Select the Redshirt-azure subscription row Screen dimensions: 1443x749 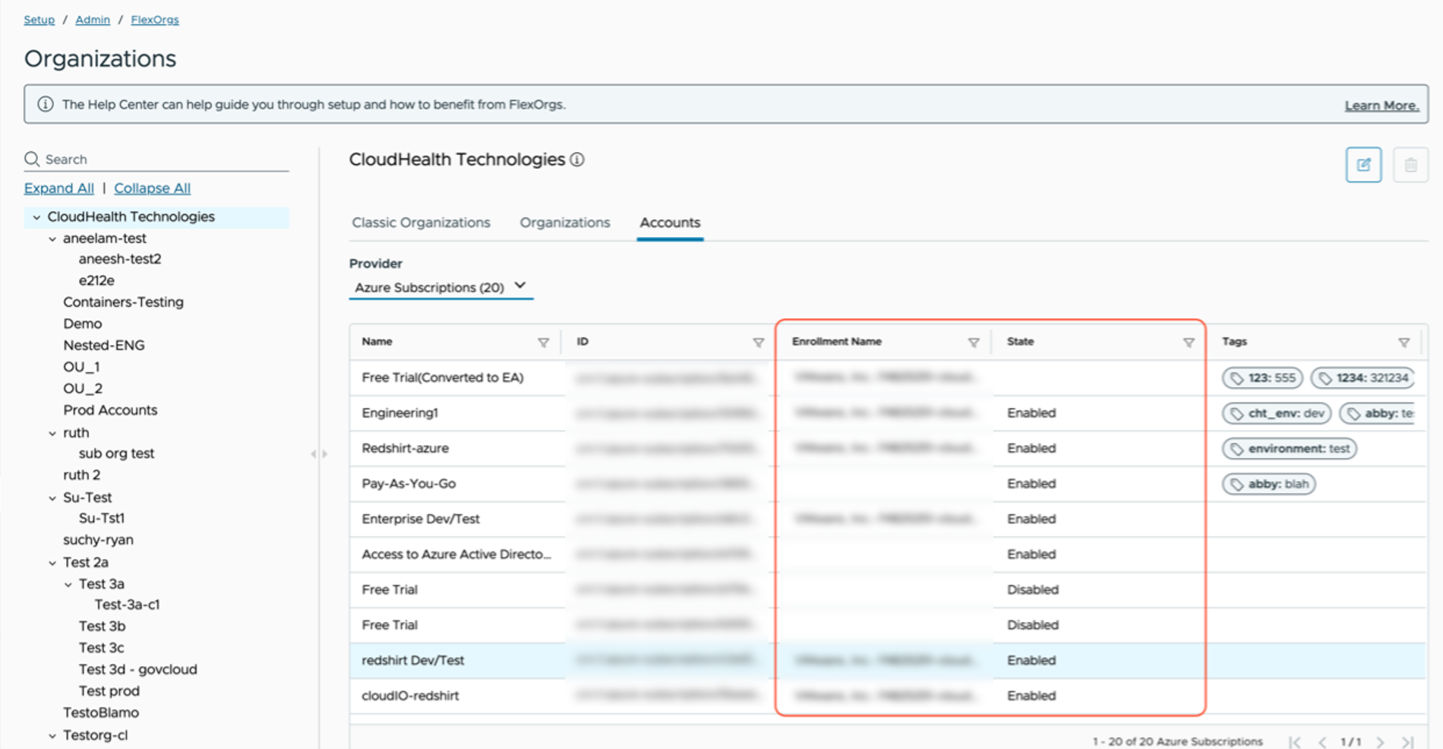(x=887, y=448)
